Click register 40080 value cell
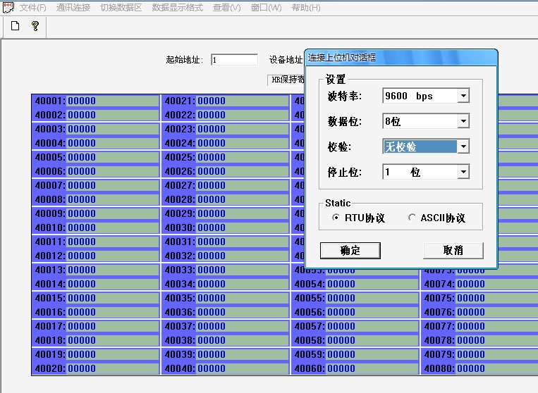 click(x=494, y=368)
